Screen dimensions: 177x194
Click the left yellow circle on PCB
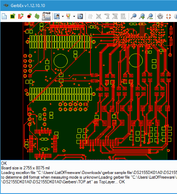click(61, 61)
